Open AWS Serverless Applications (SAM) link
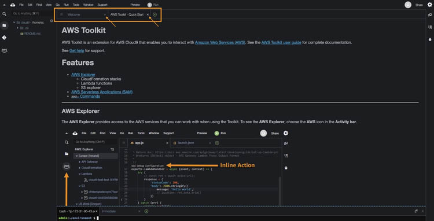The width and height of the screenshot is (434, 221). (102, 92)
